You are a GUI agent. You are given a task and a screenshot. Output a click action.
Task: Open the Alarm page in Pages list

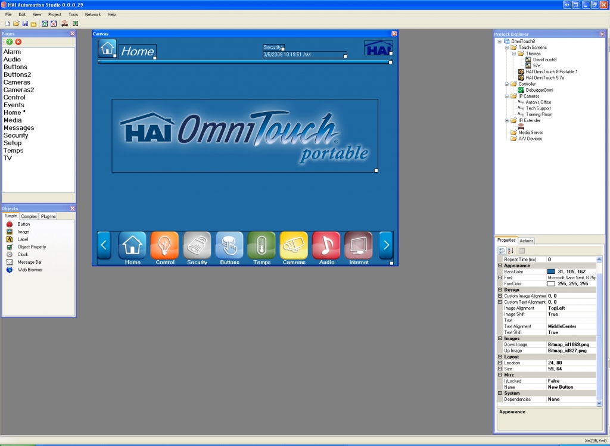pyautogui.click(x=12, y=52)
